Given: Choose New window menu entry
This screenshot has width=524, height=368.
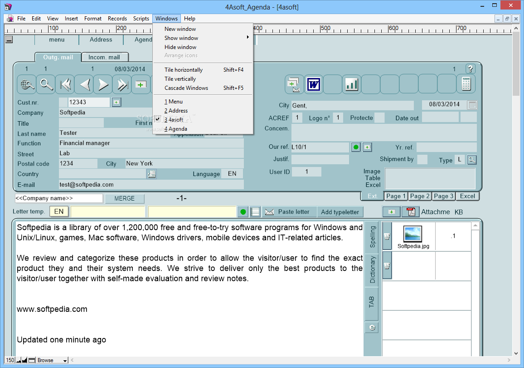Looking at the screenshot, I should (203, 29).
